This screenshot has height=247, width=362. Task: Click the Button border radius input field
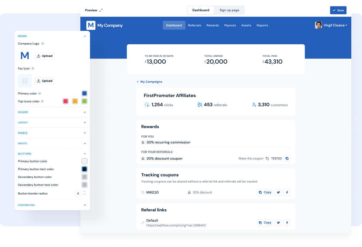pos(78,194)
